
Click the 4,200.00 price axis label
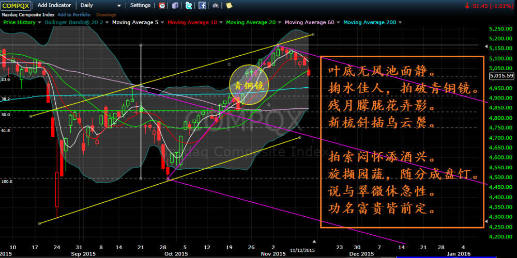pyautogui.click(x=500, y=237)
